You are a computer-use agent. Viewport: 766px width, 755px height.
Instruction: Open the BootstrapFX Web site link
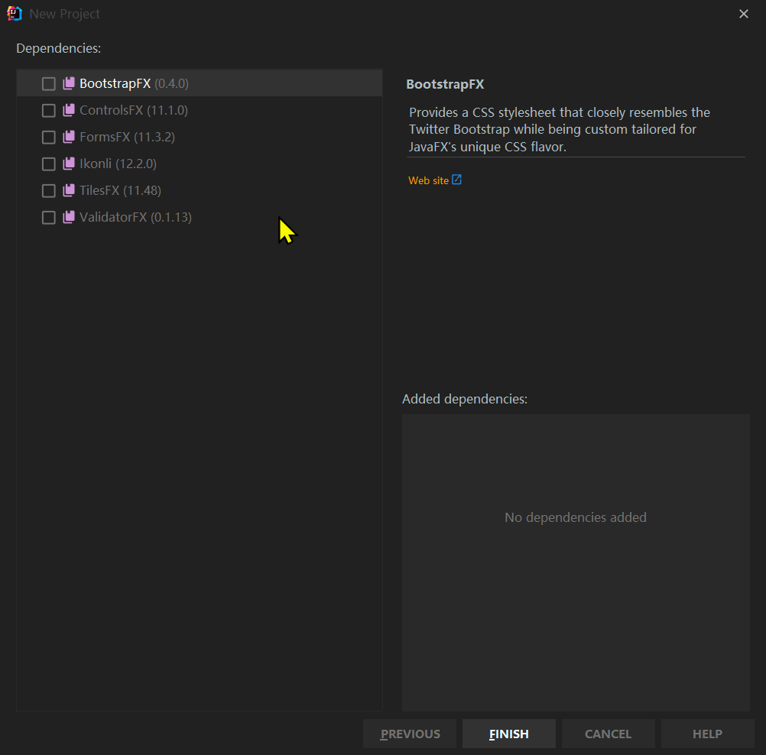click(x=428, y=180)
